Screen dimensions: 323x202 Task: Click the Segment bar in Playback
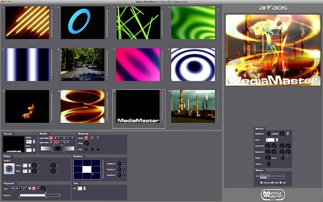point(40,195)
